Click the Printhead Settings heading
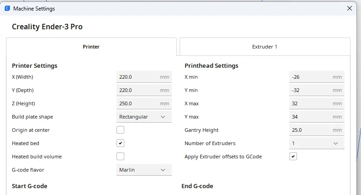 (212, 66)
